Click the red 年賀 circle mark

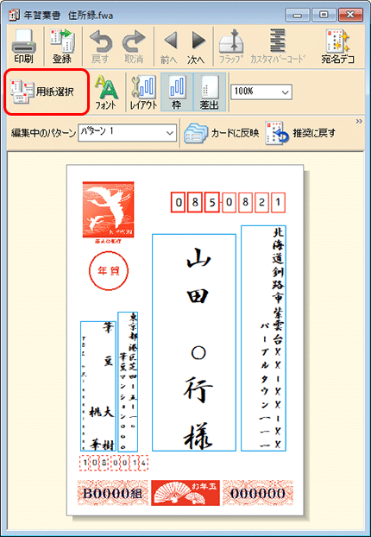pos(108,271)
